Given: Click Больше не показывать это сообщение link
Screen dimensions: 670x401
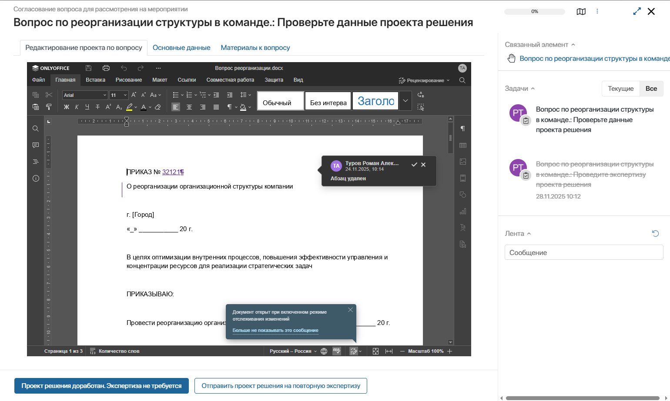Looking at the screenshot, I should click(275, 331).
